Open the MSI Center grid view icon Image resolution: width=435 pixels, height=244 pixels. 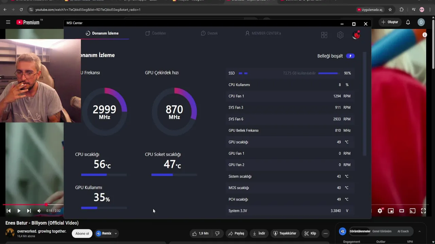[x=324, y=35]
